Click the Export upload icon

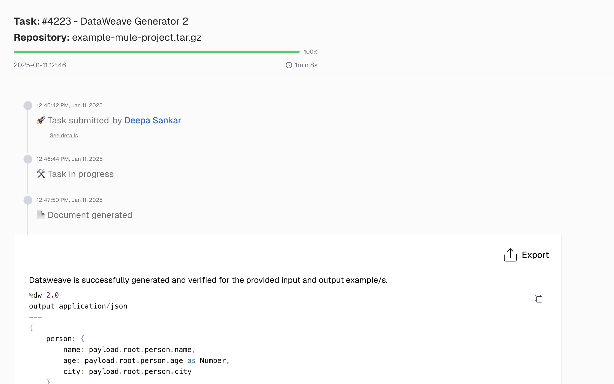510,255
